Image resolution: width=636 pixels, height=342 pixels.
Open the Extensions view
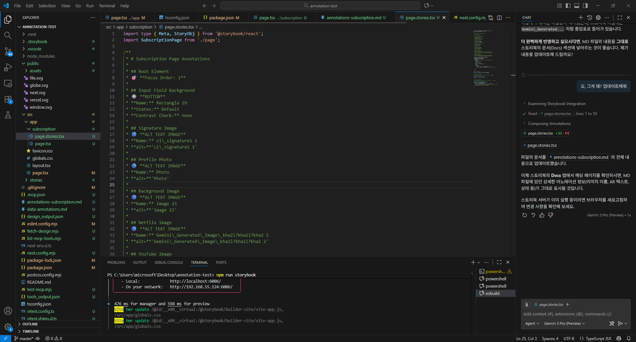click(8, 99)
